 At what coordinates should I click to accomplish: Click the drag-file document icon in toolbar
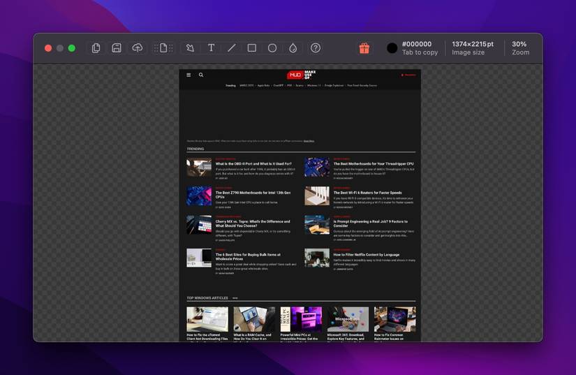163,48
